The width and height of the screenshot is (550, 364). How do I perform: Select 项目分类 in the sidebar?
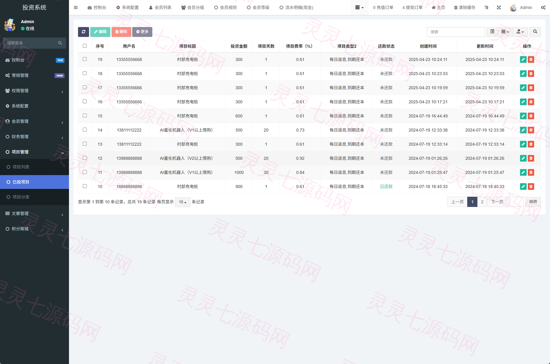tap(34, 197)
